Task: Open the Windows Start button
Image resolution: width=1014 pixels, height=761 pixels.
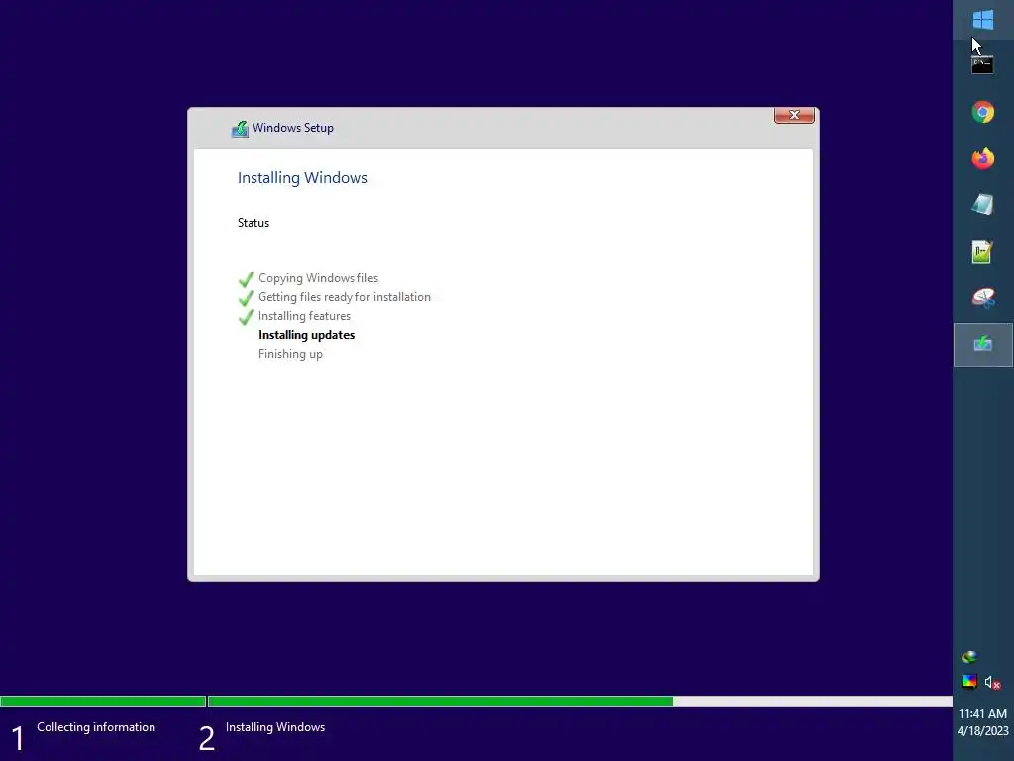Action: tap(983, 20)
